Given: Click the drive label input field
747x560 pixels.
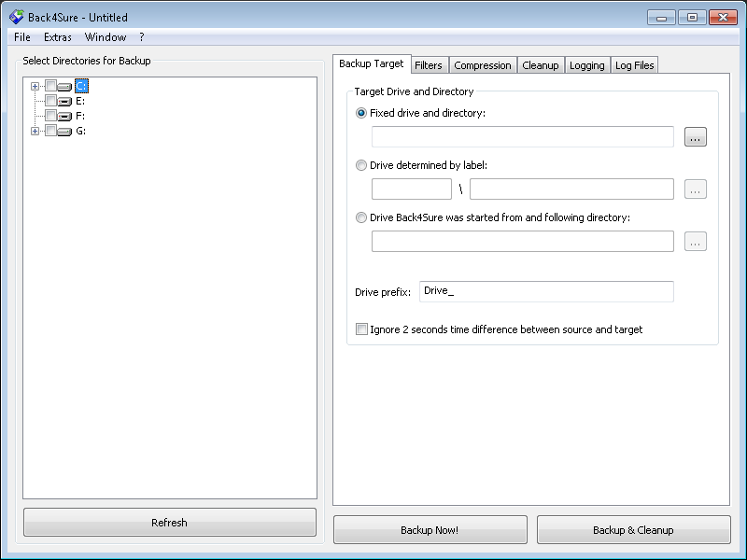Looking at the screenshot, I should click(412, 189).
